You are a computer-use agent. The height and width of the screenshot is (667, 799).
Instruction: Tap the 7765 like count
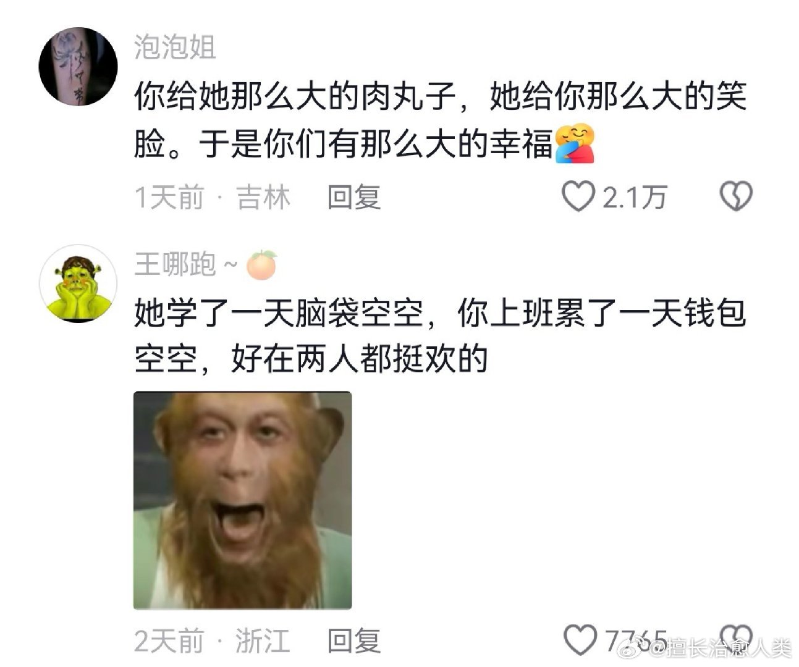[x=636, y=640]
